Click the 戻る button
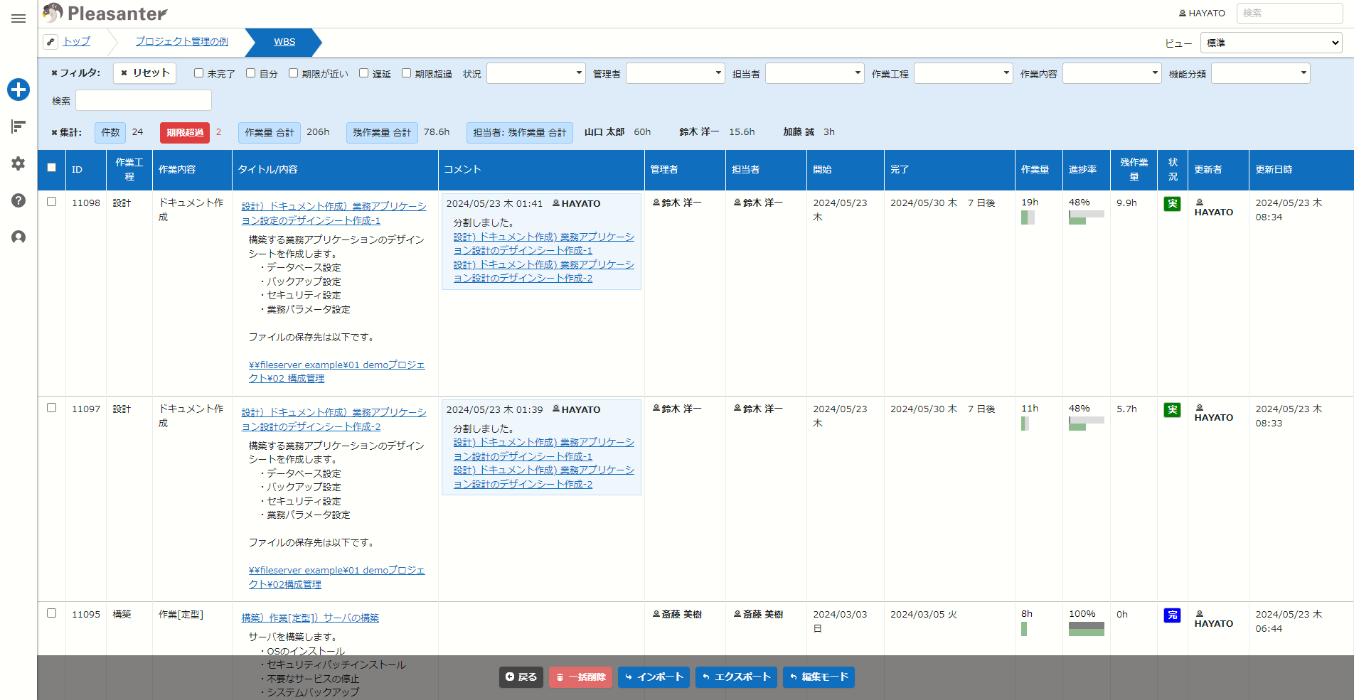1354x700 pixels. tap(521, 677)
